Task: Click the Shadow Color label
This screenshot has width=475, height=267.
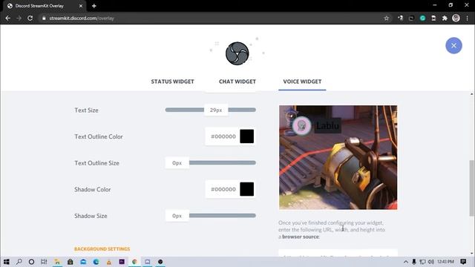Action: click(92, 190)
